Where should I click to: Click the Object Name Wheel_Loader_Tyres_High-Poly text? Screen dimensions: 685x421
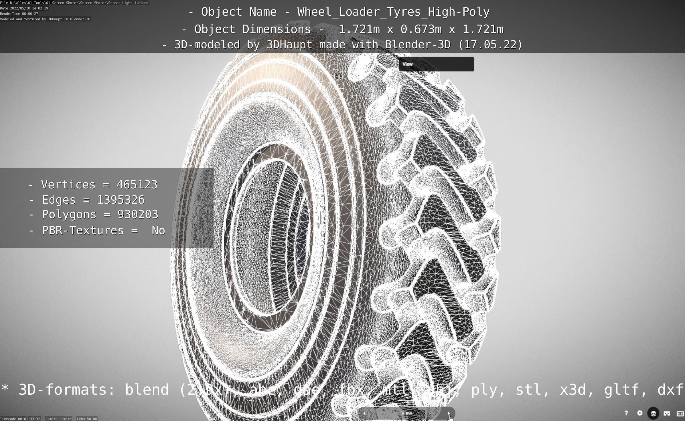(x=339, y=12)
